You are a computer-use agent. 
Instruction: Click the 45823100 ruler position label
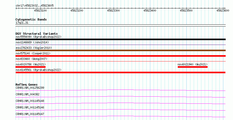(40, 11)
